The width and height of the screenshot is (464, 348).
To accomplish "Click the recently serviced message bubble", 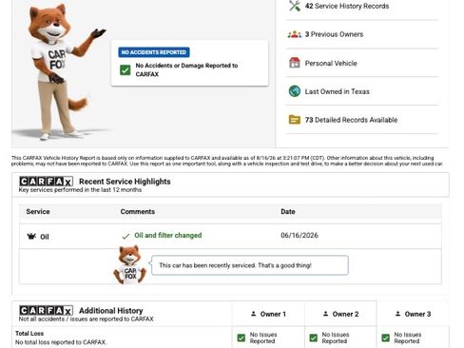I will point(250,265).
